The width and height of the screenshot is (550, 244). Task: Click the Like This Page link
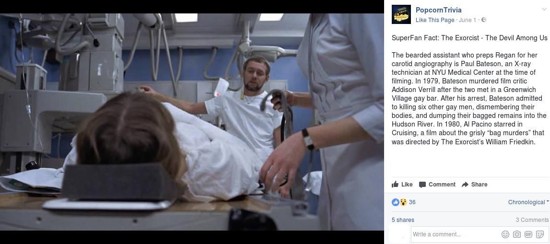(435, 20)
